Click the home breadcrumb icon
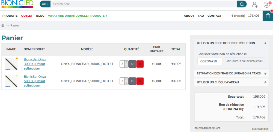 pyautogui.click(x=3, y=26)
